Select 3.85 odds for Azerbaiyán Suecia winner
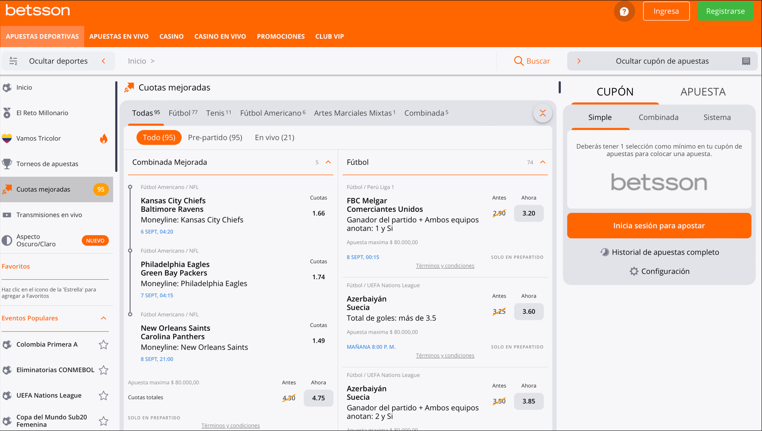This screenshot has width=762, height=431. [x=528, y=401]
